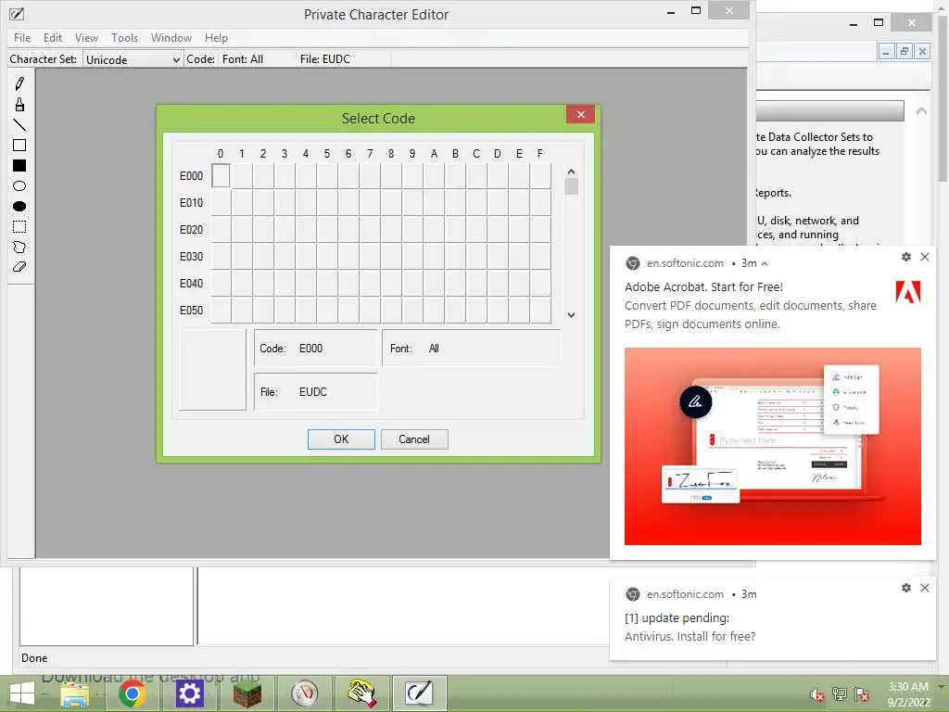
Task: Select the Filled Ellipse tool
Action: (x=19, y=207)
